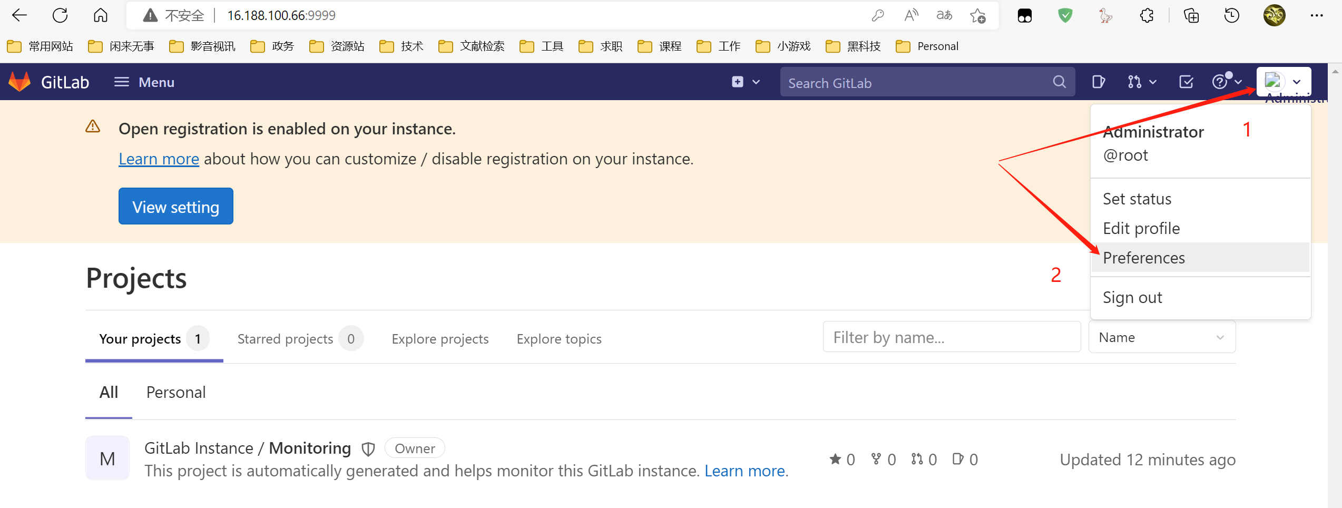Choose Edit profile in user menu
The image size is (1342, 508).
click(1200, 228)
